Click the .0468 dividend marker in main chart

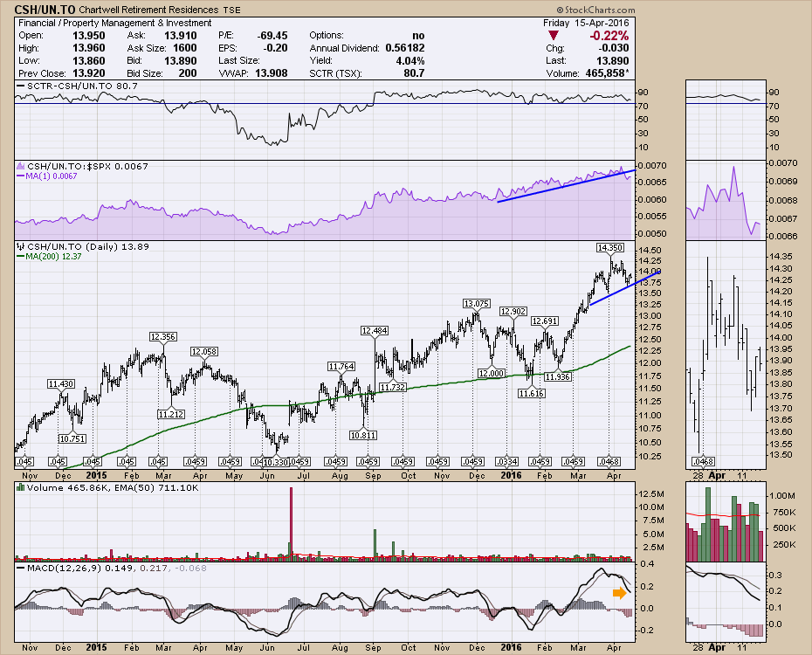609,461
